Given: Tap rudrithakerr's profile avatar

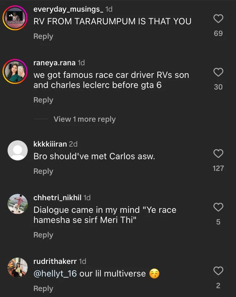Looking at the screenshot, I should click(17, 267).
